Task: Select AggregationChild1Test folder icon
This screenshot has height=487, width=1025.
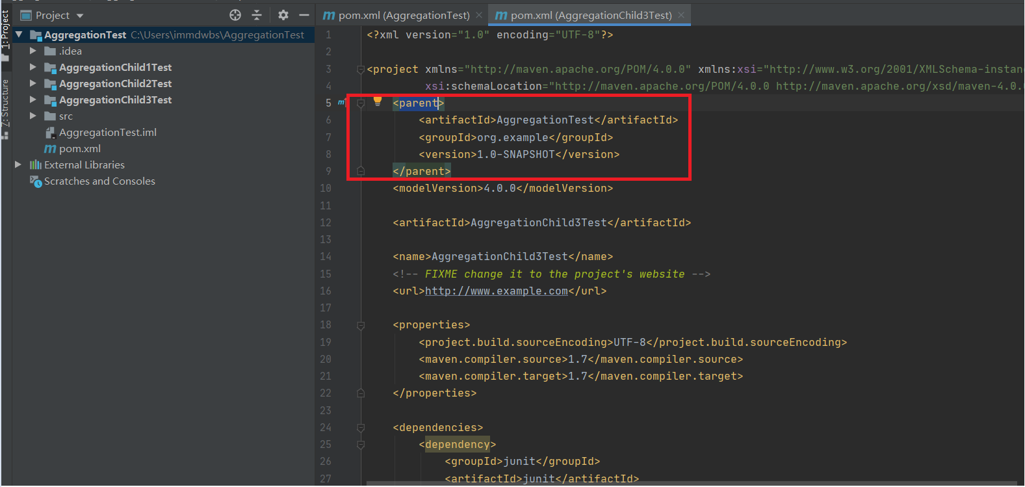Action: pos(50,68)
